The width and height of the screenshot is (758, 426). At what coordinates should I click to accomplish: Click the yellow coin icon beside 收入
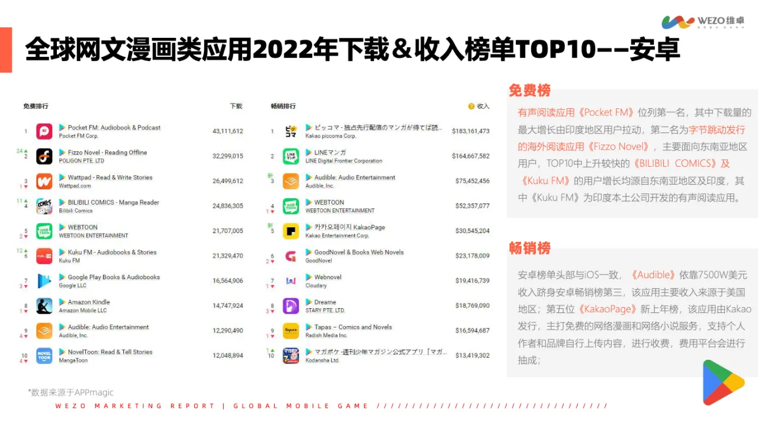(471, 106)
